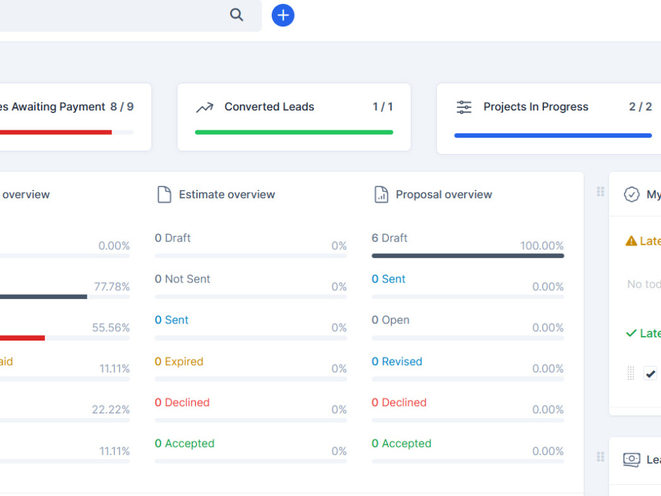Click the drag handle beside Leads widget
The height and width of the screenshot is (496, 661).
601,457
